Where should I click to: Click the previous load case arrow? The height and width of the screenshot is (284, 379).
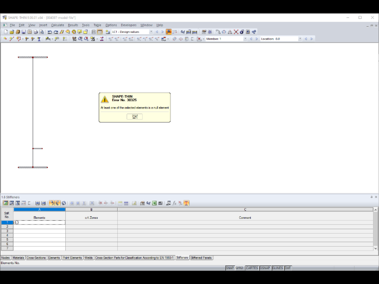pos(157,32)
